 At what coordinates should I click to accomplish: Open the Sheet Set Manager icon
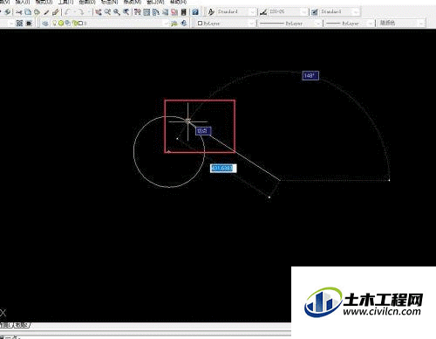pyautogui.click(x=166, y=12)
